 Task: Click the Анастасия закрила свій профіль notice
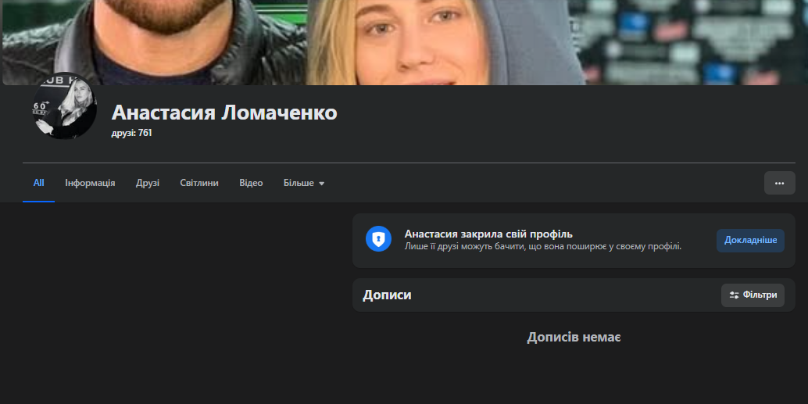pos(488,234)
